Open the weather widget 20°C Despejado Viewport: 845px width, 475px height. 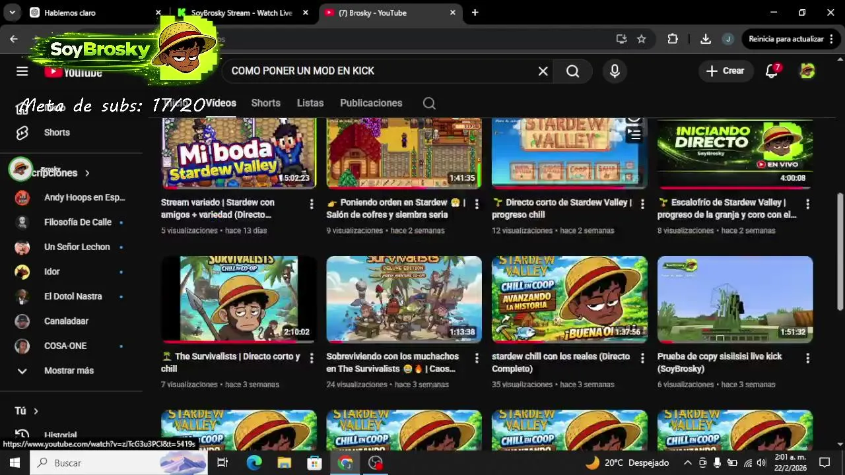tap(627, 463)
